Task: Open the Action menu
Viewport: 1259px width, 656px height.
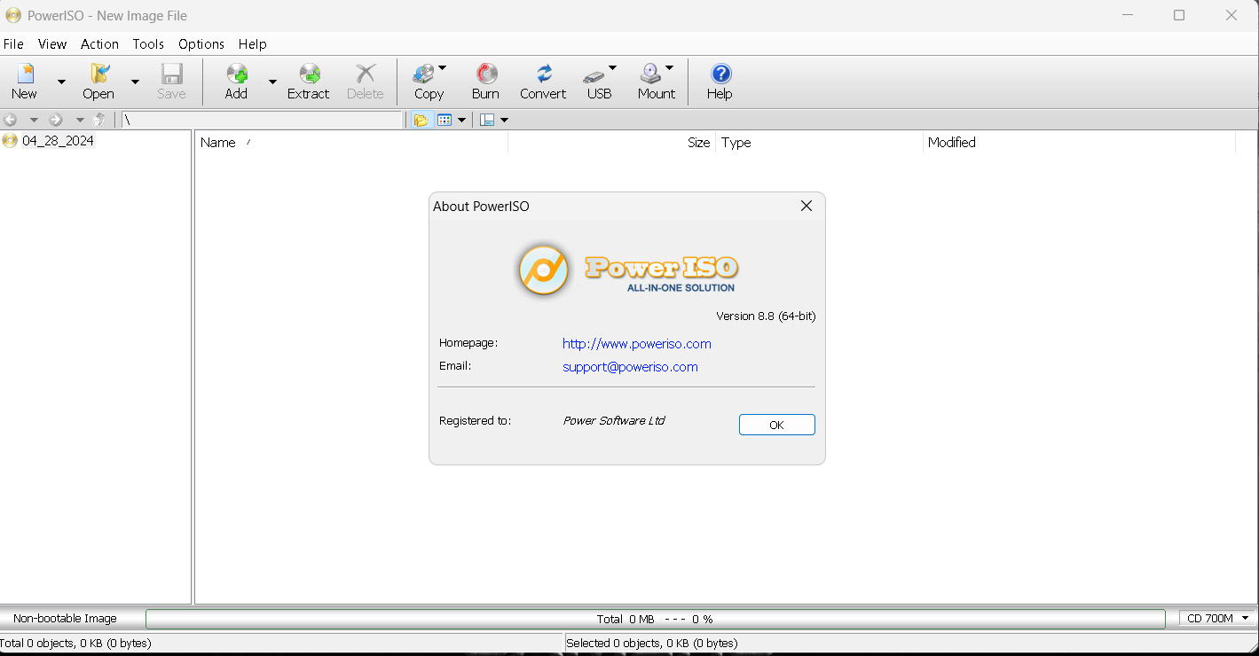Action: (99, 43)
